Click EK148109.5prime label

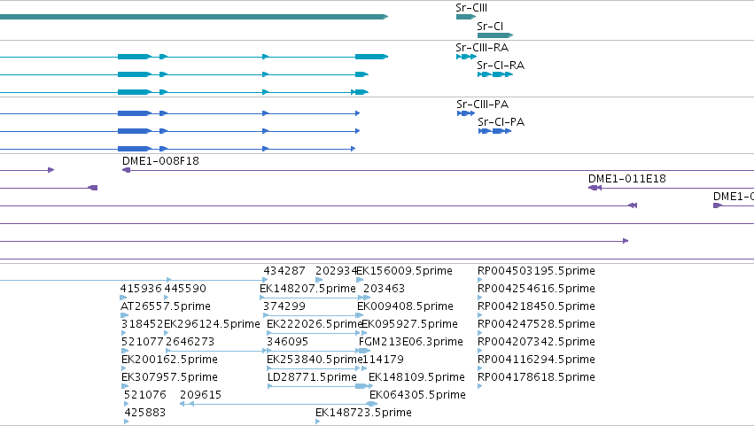pos(417,377)
